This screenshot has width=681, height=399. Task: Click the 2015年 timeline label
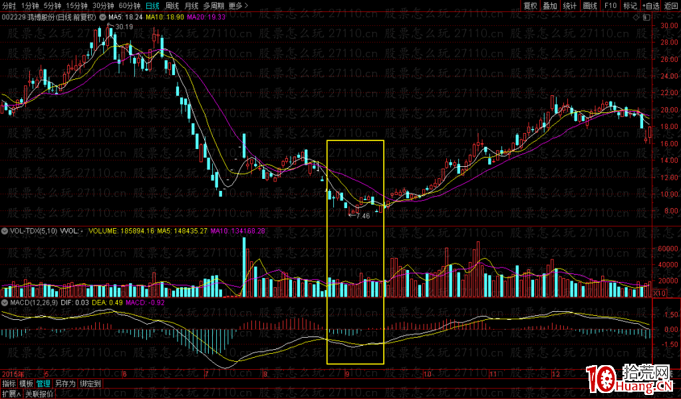click(x=13, y=374)
